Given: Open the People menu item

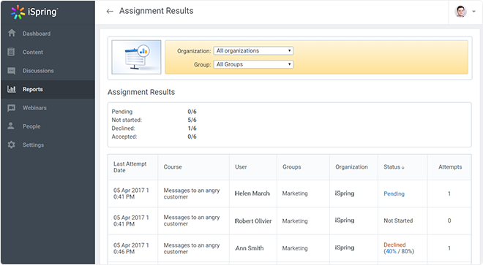Looking at the screenshot, I should pos(31,126).
